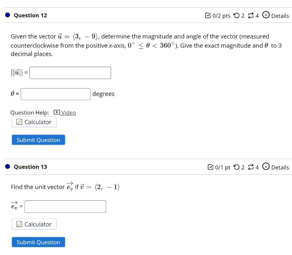Submit your answer for Question 13
292x255 pixels.
point(38,242)
